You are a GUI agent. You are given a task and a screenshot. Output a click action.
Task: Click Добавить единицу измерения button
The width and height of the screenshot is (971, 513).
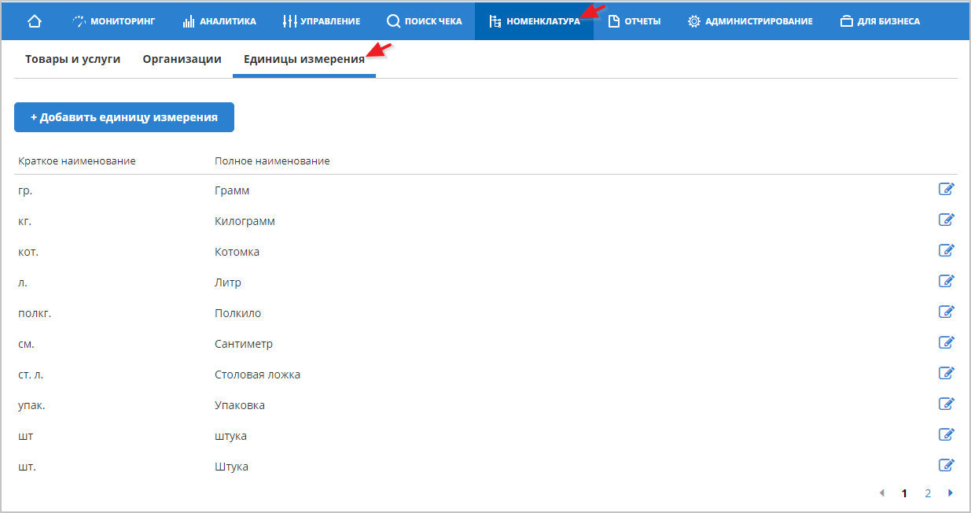click(124, 117)
